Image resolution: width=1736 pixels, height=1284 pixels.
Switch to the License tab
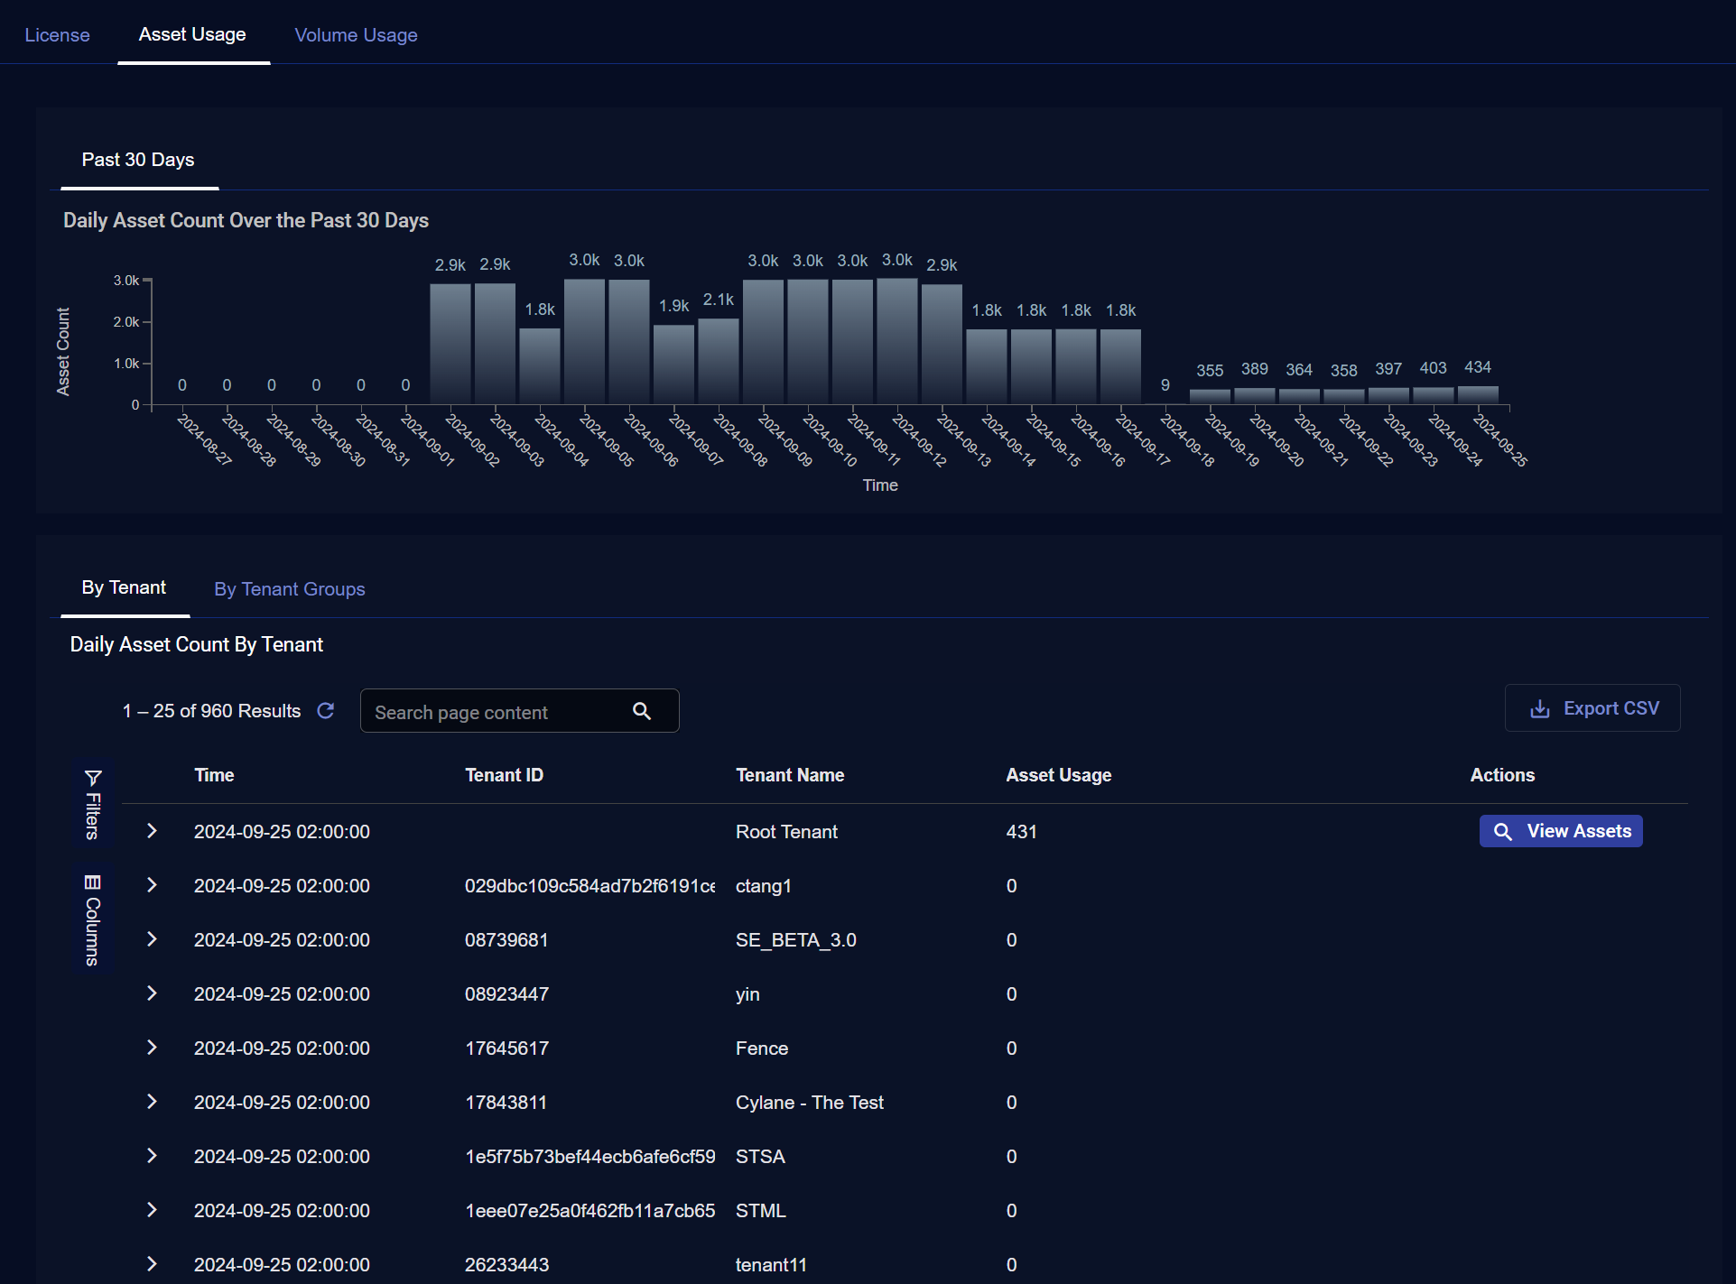[x=57, y=35]
